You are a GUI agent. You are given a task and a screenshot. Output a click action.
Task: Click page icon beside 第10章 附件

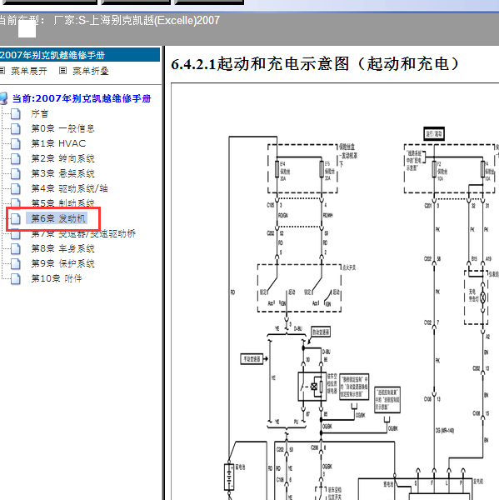coord(16,278)
